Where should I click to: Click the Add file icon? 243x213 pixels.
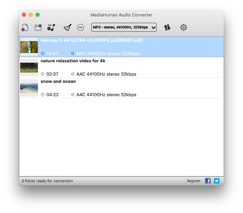pos(25,28)
